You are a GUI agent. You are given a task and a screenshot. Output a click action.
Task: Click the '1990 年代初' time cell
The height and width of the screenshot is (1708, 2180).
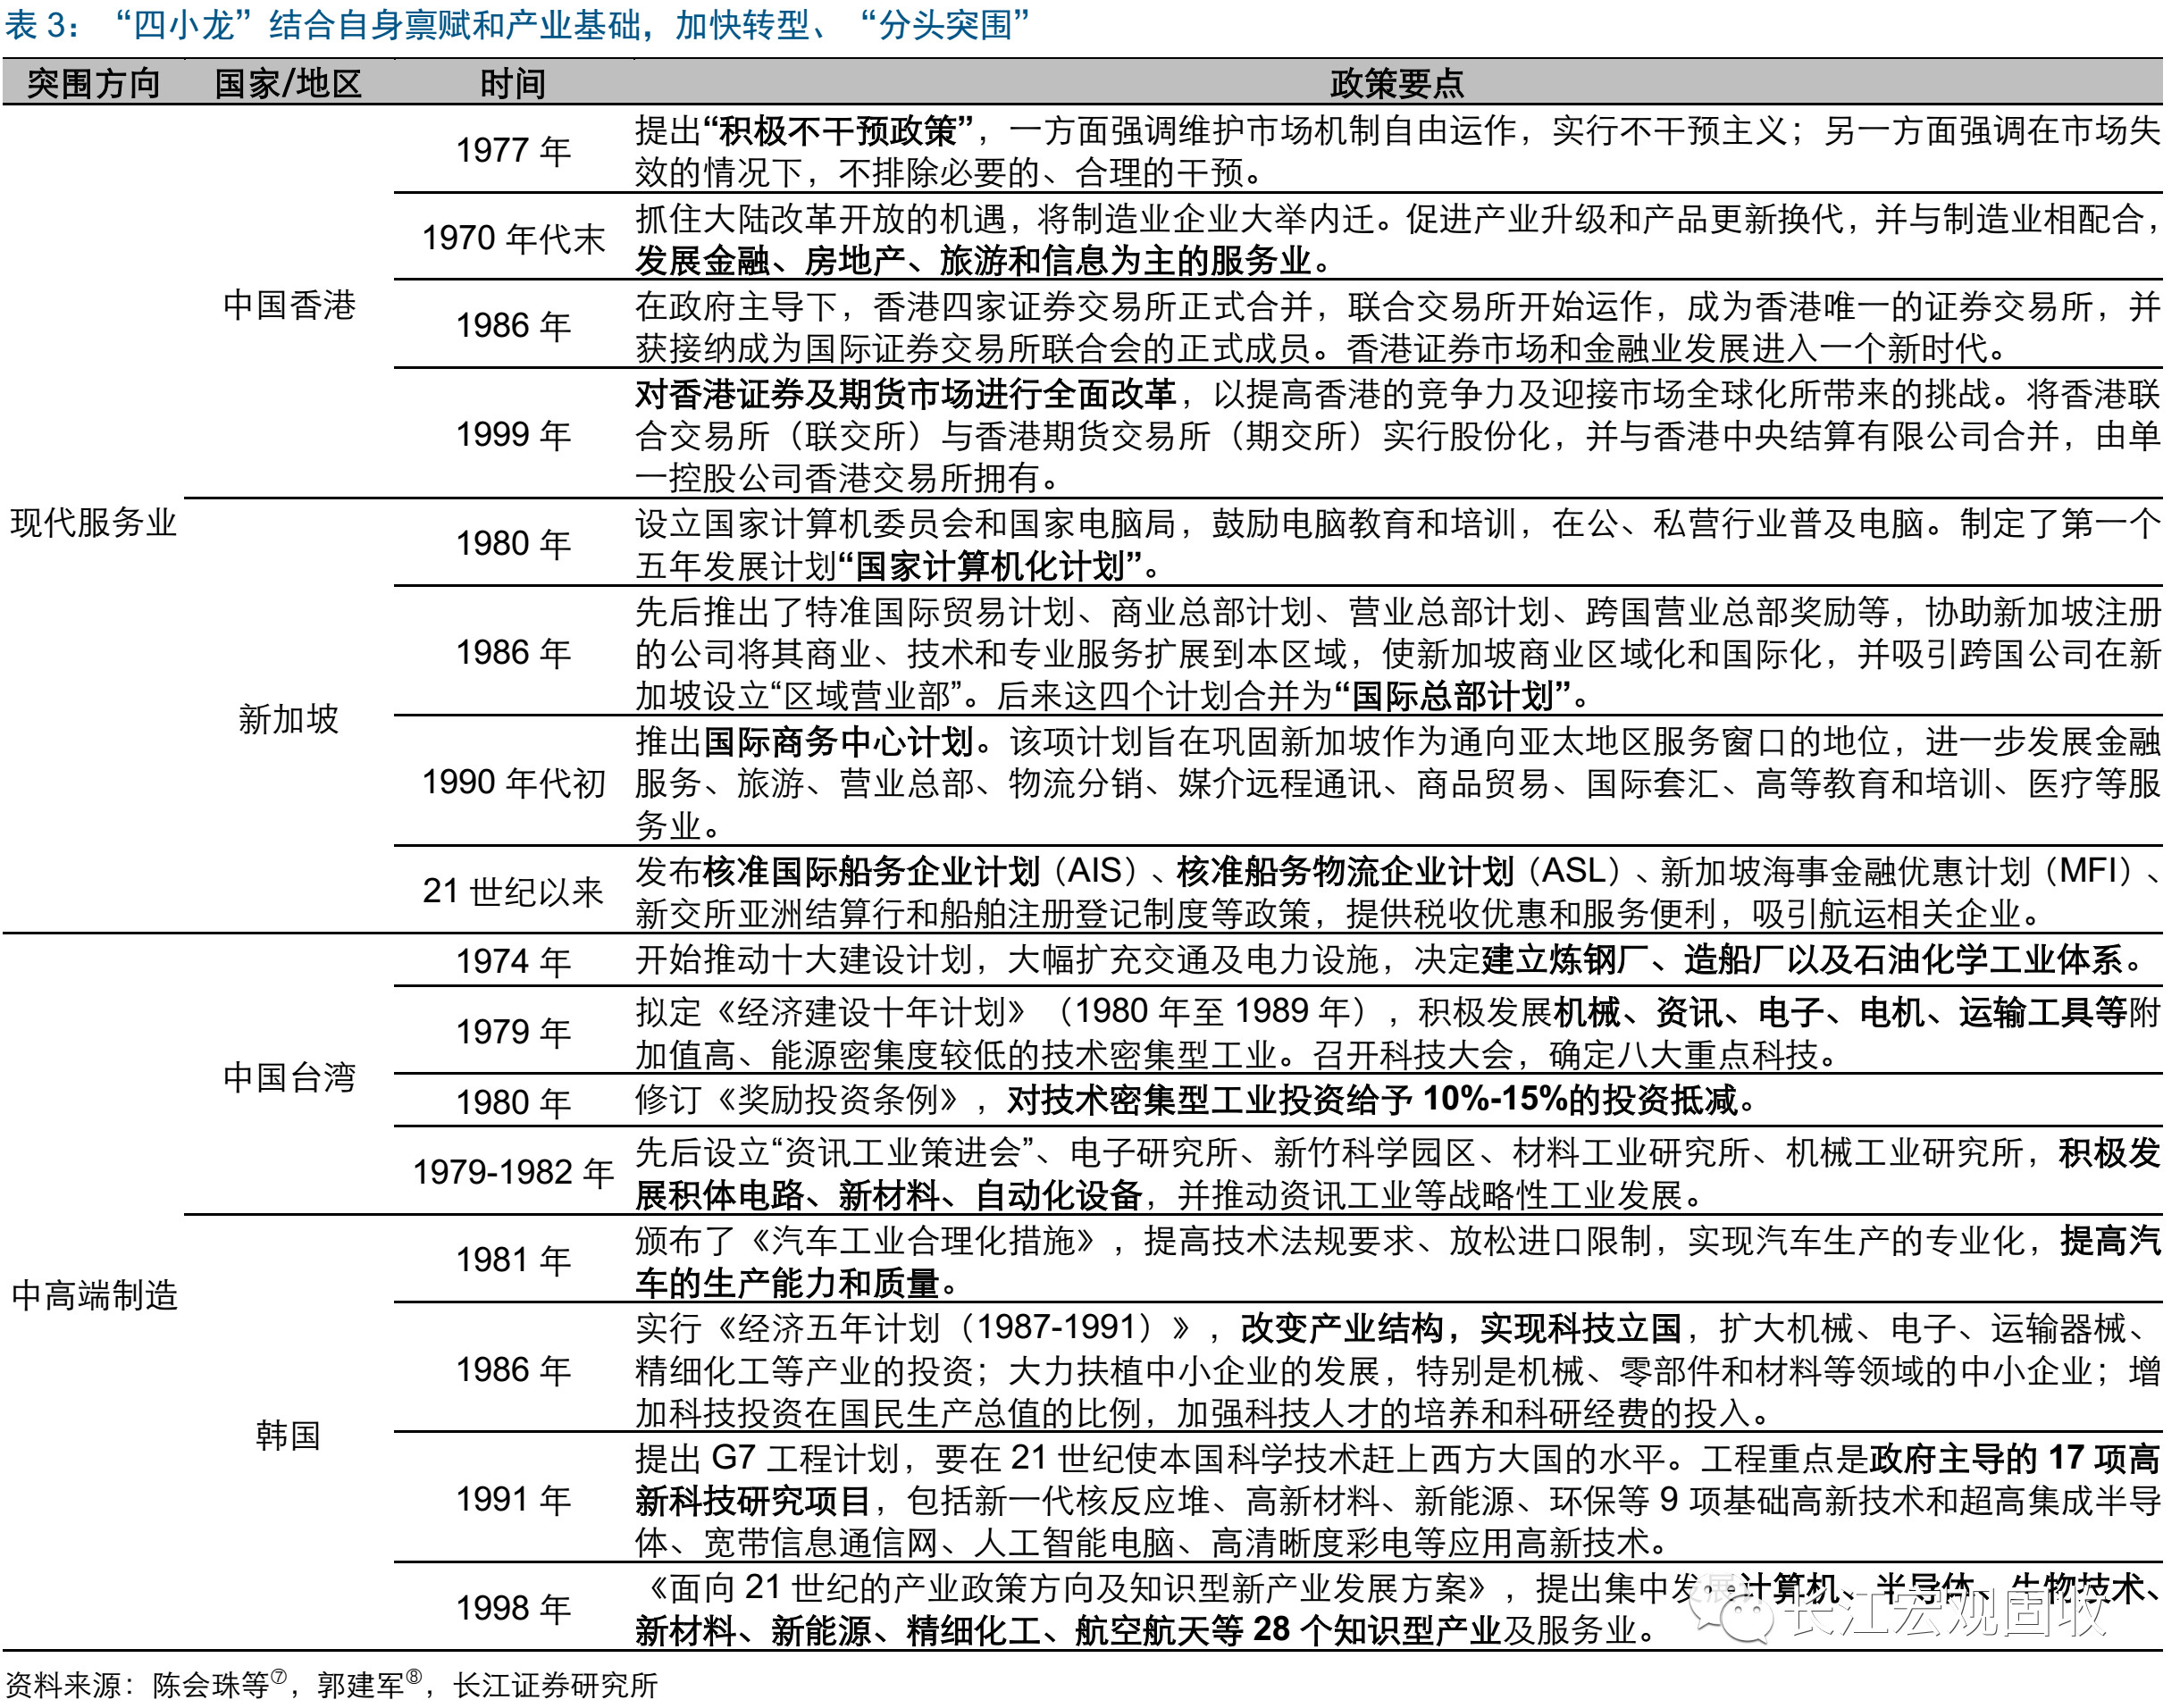[513, 782]
